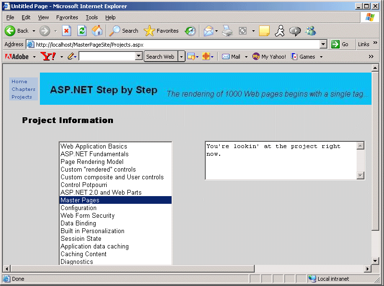Image resolution: width=384 pixels, height=286 pixels.
Task: Open the Adobe toolbar dropdown arrow
Action: coord(34,57)
